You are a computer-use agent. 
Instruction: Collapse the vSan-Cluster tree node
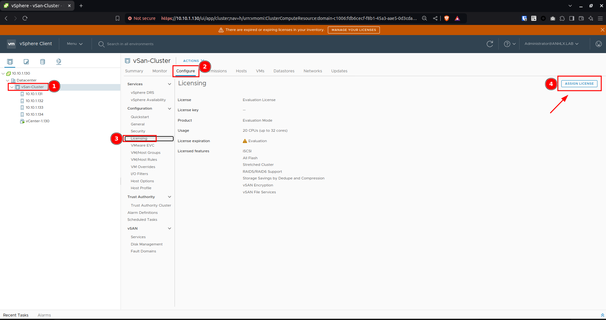[12, 87]
